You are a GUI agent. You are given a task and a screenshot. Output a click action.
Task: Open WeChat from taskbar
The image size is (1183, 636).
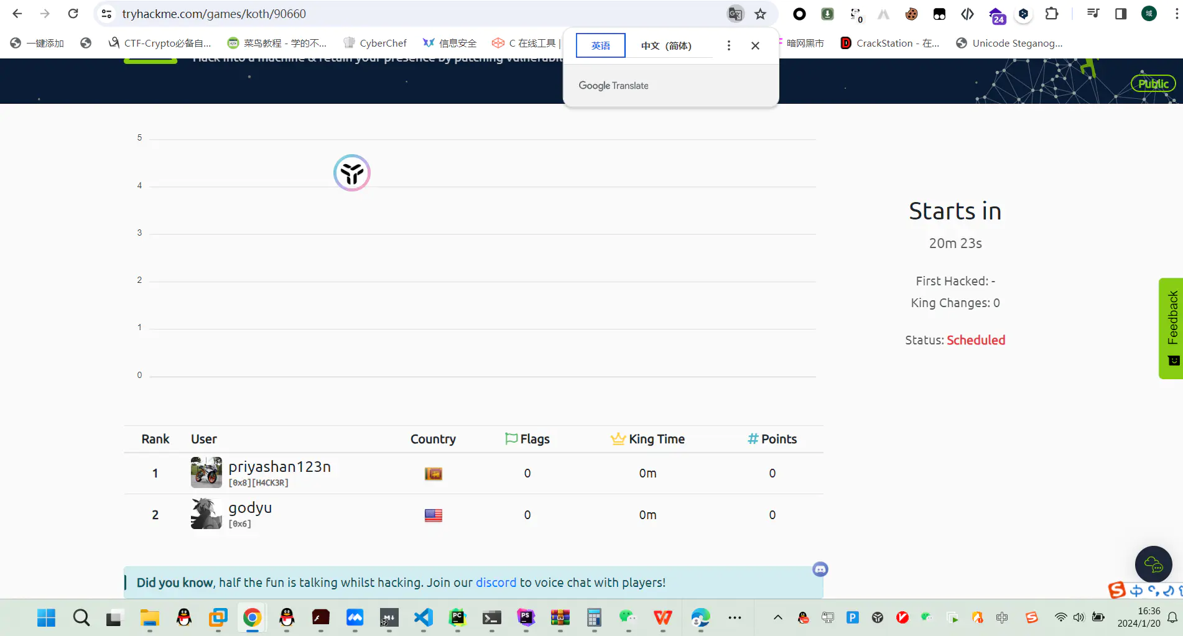click(628, 617)
